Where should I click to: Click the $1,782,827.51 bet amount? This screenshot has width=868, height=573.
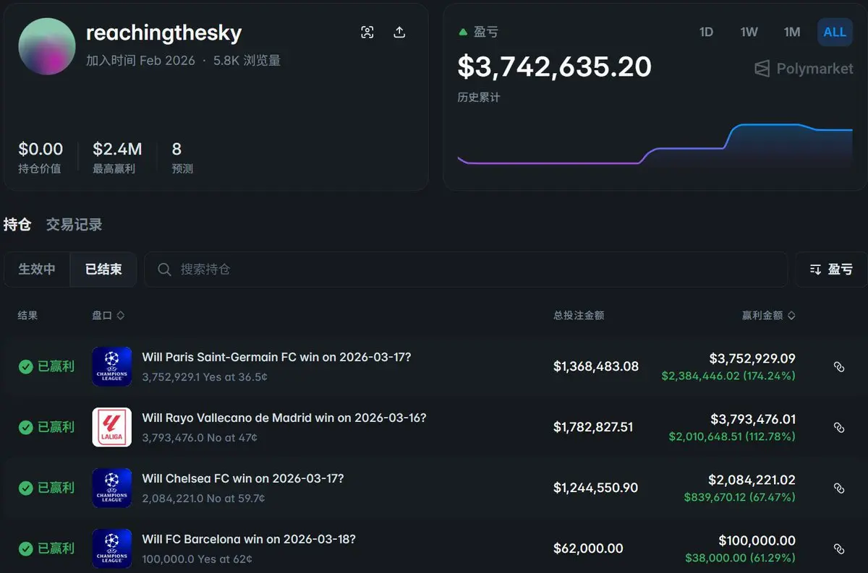coord(593,427)
